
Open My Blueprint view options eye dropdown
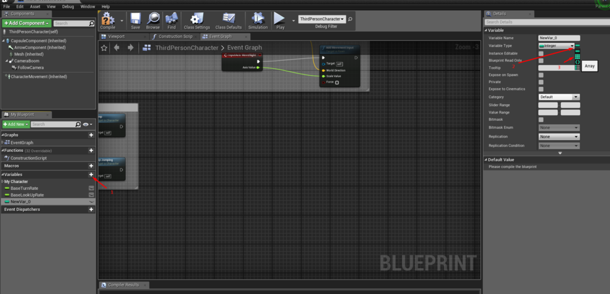(87, 125)
